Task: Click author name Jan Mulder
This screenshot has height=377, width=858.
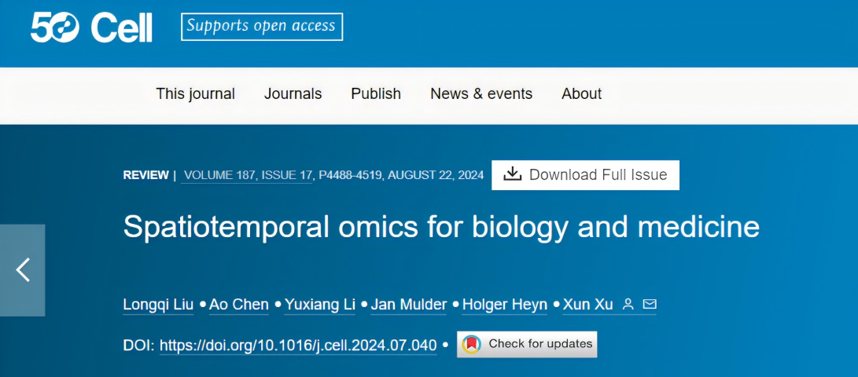Action: pyautogui.click(x=411, y=305)
